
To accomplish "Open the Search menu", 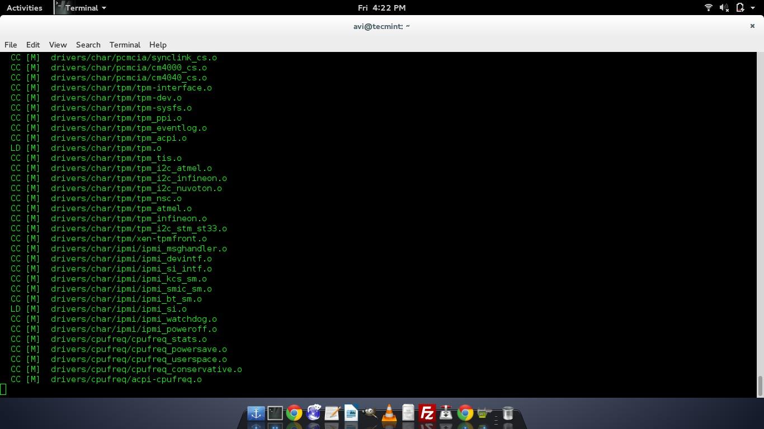I will (88, 45).
